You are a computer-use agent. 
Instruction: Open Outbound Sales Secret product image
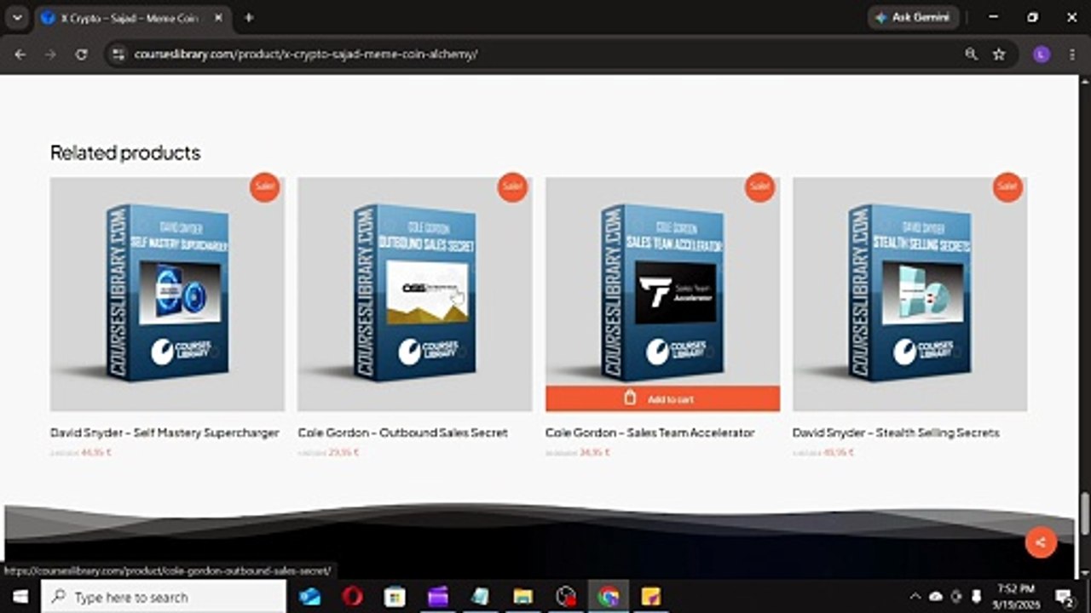point(414,294)
